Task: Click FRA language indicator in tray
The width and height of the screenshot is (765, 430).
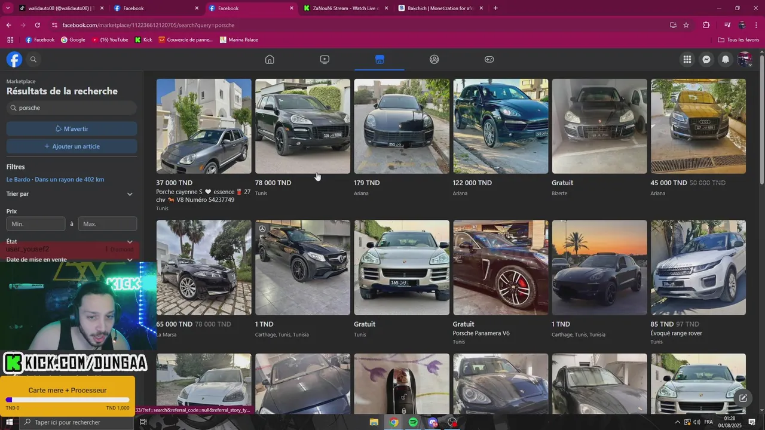Action: tap(709, 422)
